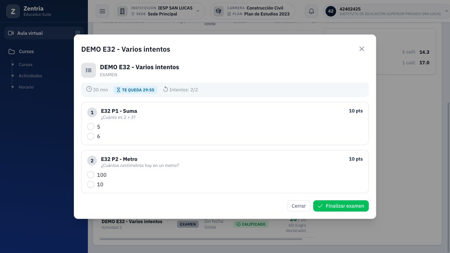This screenshot has width=450, height=253.
Task: Expand the IESP SAN LUCAS institution dropdown
Action: [x=160, y=11]
